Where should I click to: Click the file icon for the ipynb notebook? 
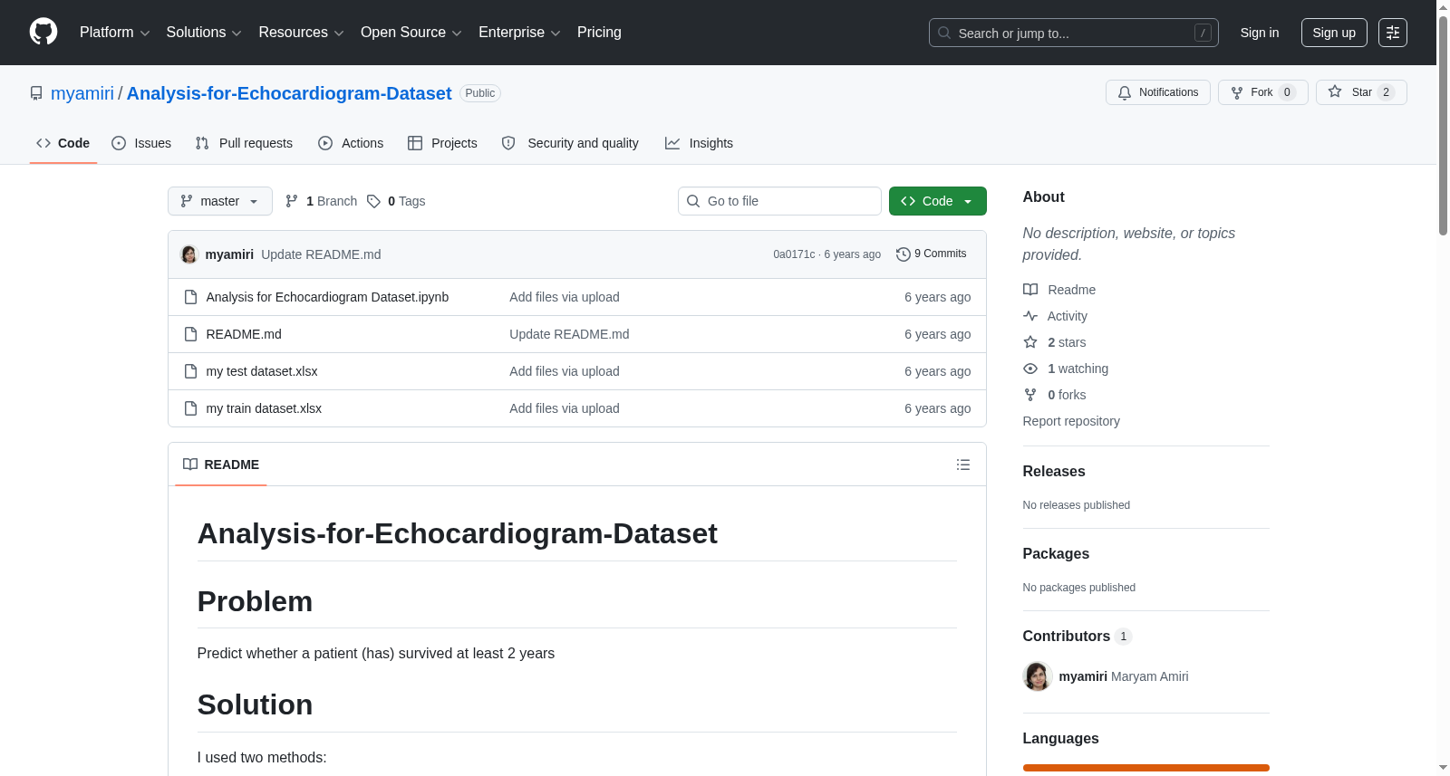click(x=190, y=297)
